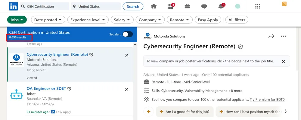This screenshot has height=120, width=301.
Task: Open the three-dots more options menu
Action: pos(283,36)
